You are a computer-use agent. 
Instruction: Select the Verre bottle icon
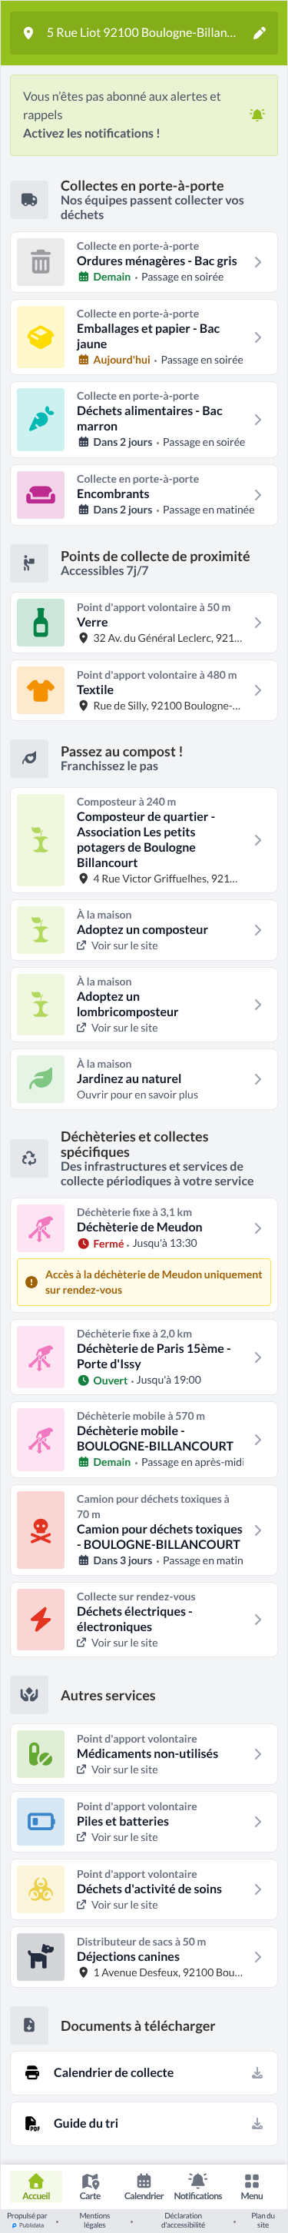point(41,623)
